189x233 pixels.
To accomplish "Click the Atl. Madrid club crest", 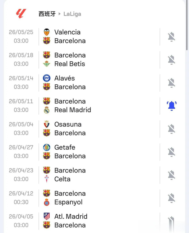I will tap(47, 216).
